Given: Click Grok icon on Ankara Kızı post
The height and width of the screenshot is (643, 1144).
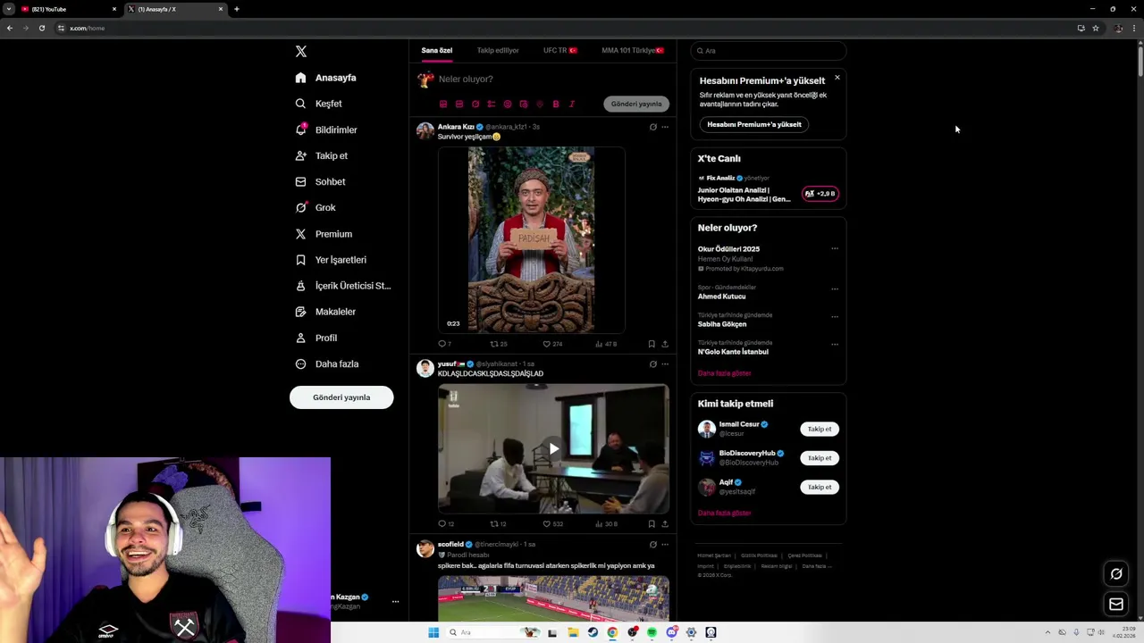Looking at the screenshot, I should [653, 127].
